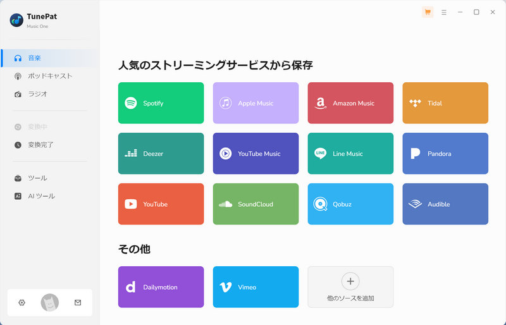Minimize the TunePat window
This screenshot has width=506, height=325.
[x=460, y=12]
